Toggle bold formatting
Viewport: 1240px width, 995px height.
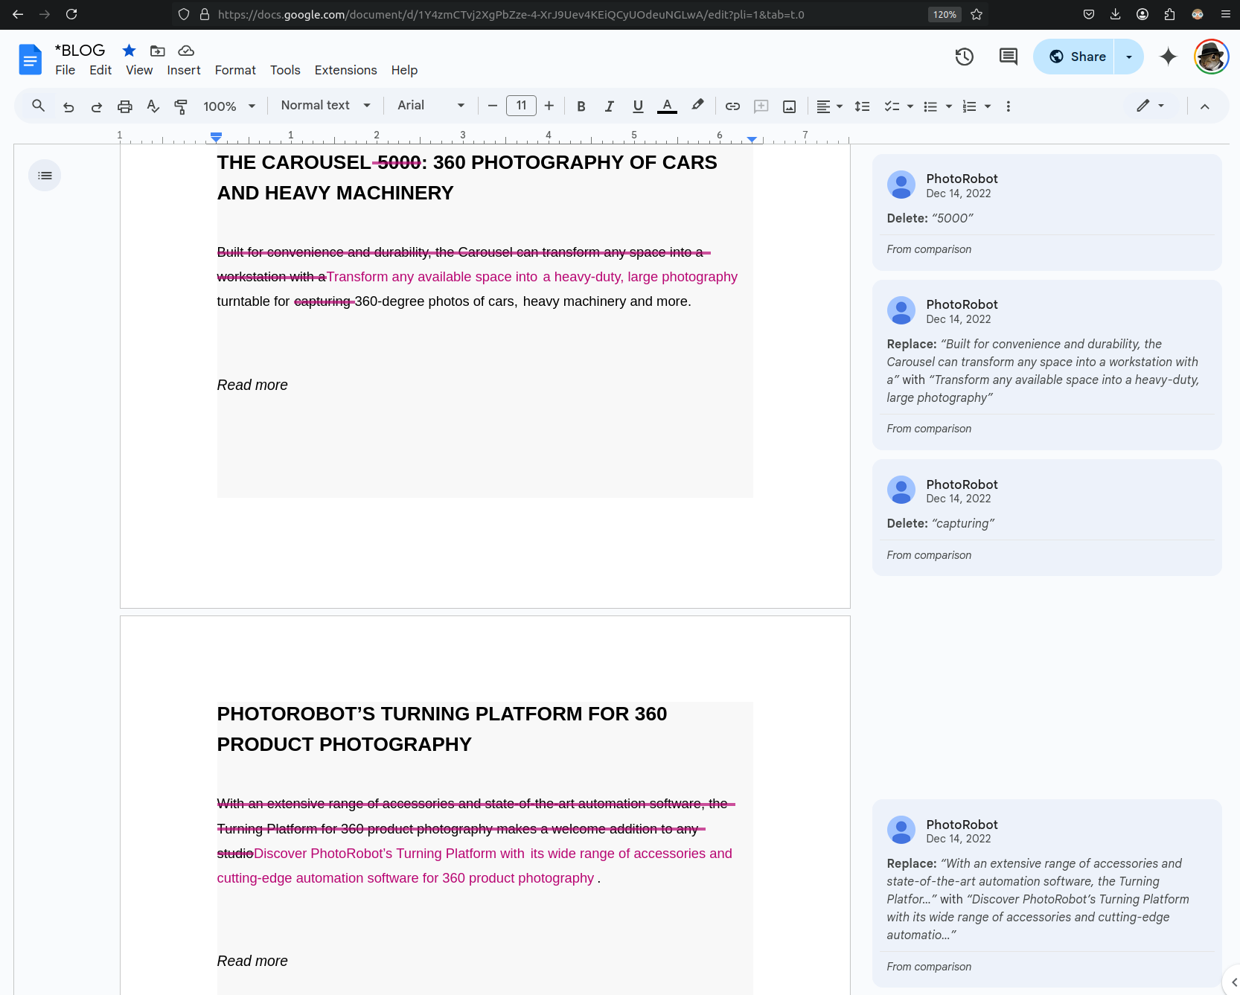[x=581, y=106]
